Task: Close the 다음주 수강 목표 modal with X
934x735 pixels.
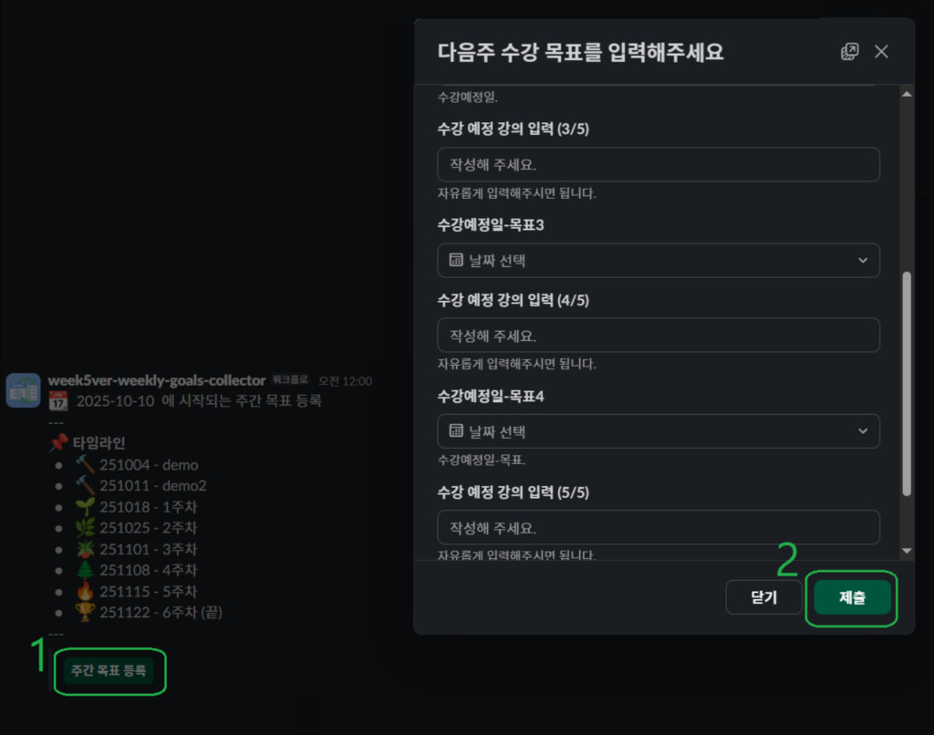Action: [x=881, y=52]
